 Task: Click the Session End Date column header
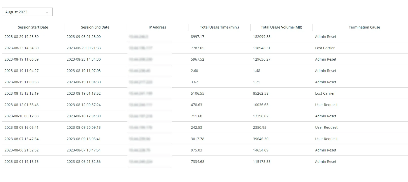coord(95,27)
